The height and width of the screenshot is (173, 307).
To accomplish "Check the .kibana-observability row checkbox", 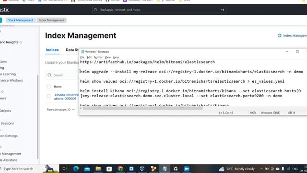I will point(48,96).
